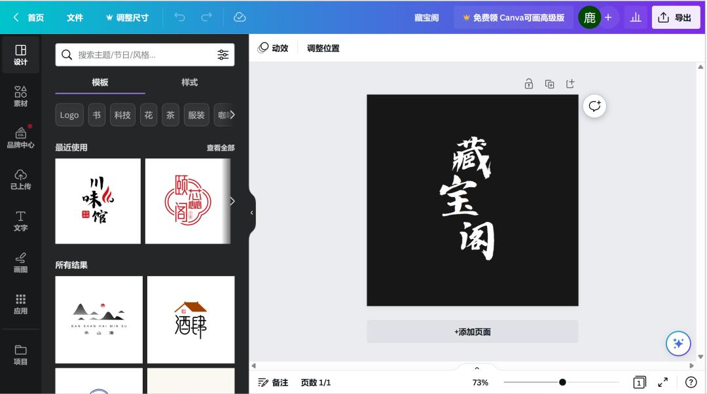This screenshot has width=707, height=394.
Task: Select the 川味馆 template thumbnail
Action: [98, 200]
